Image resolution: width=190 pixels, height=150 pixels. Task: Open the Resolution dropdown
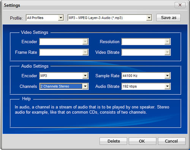point(146,41)
